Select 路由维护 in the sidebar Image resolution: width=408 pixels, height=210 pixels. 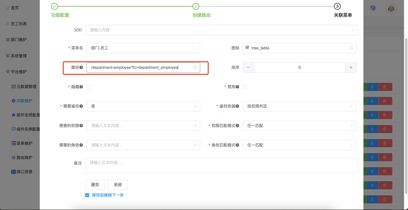pyautogui.click(x=24, y=157)
